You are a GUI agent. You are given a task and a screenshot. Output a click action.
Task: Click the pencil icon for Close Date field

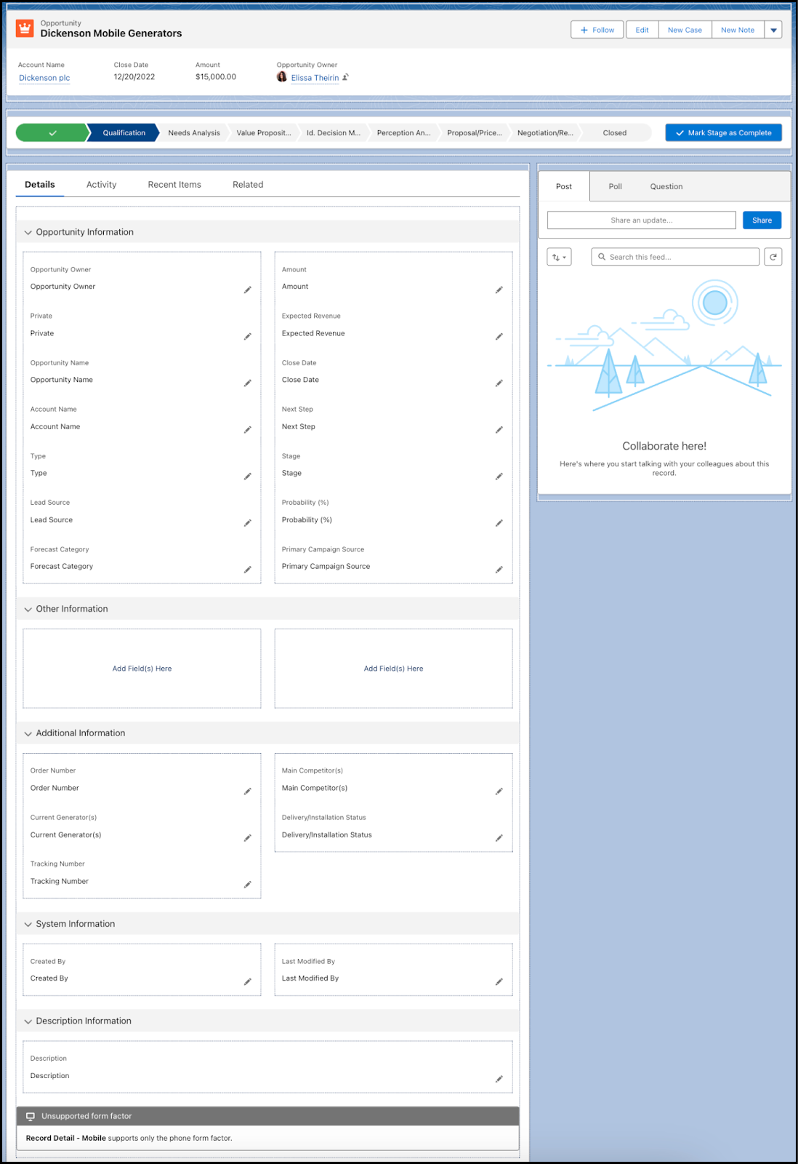click(499, 383)
